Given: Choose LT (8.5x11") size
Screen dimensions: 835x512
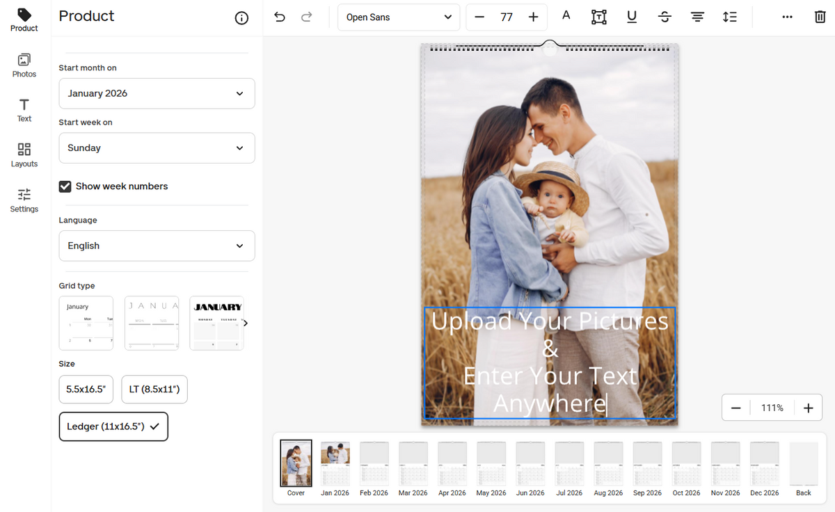Looking at the screenshot, I should [154, 390].
